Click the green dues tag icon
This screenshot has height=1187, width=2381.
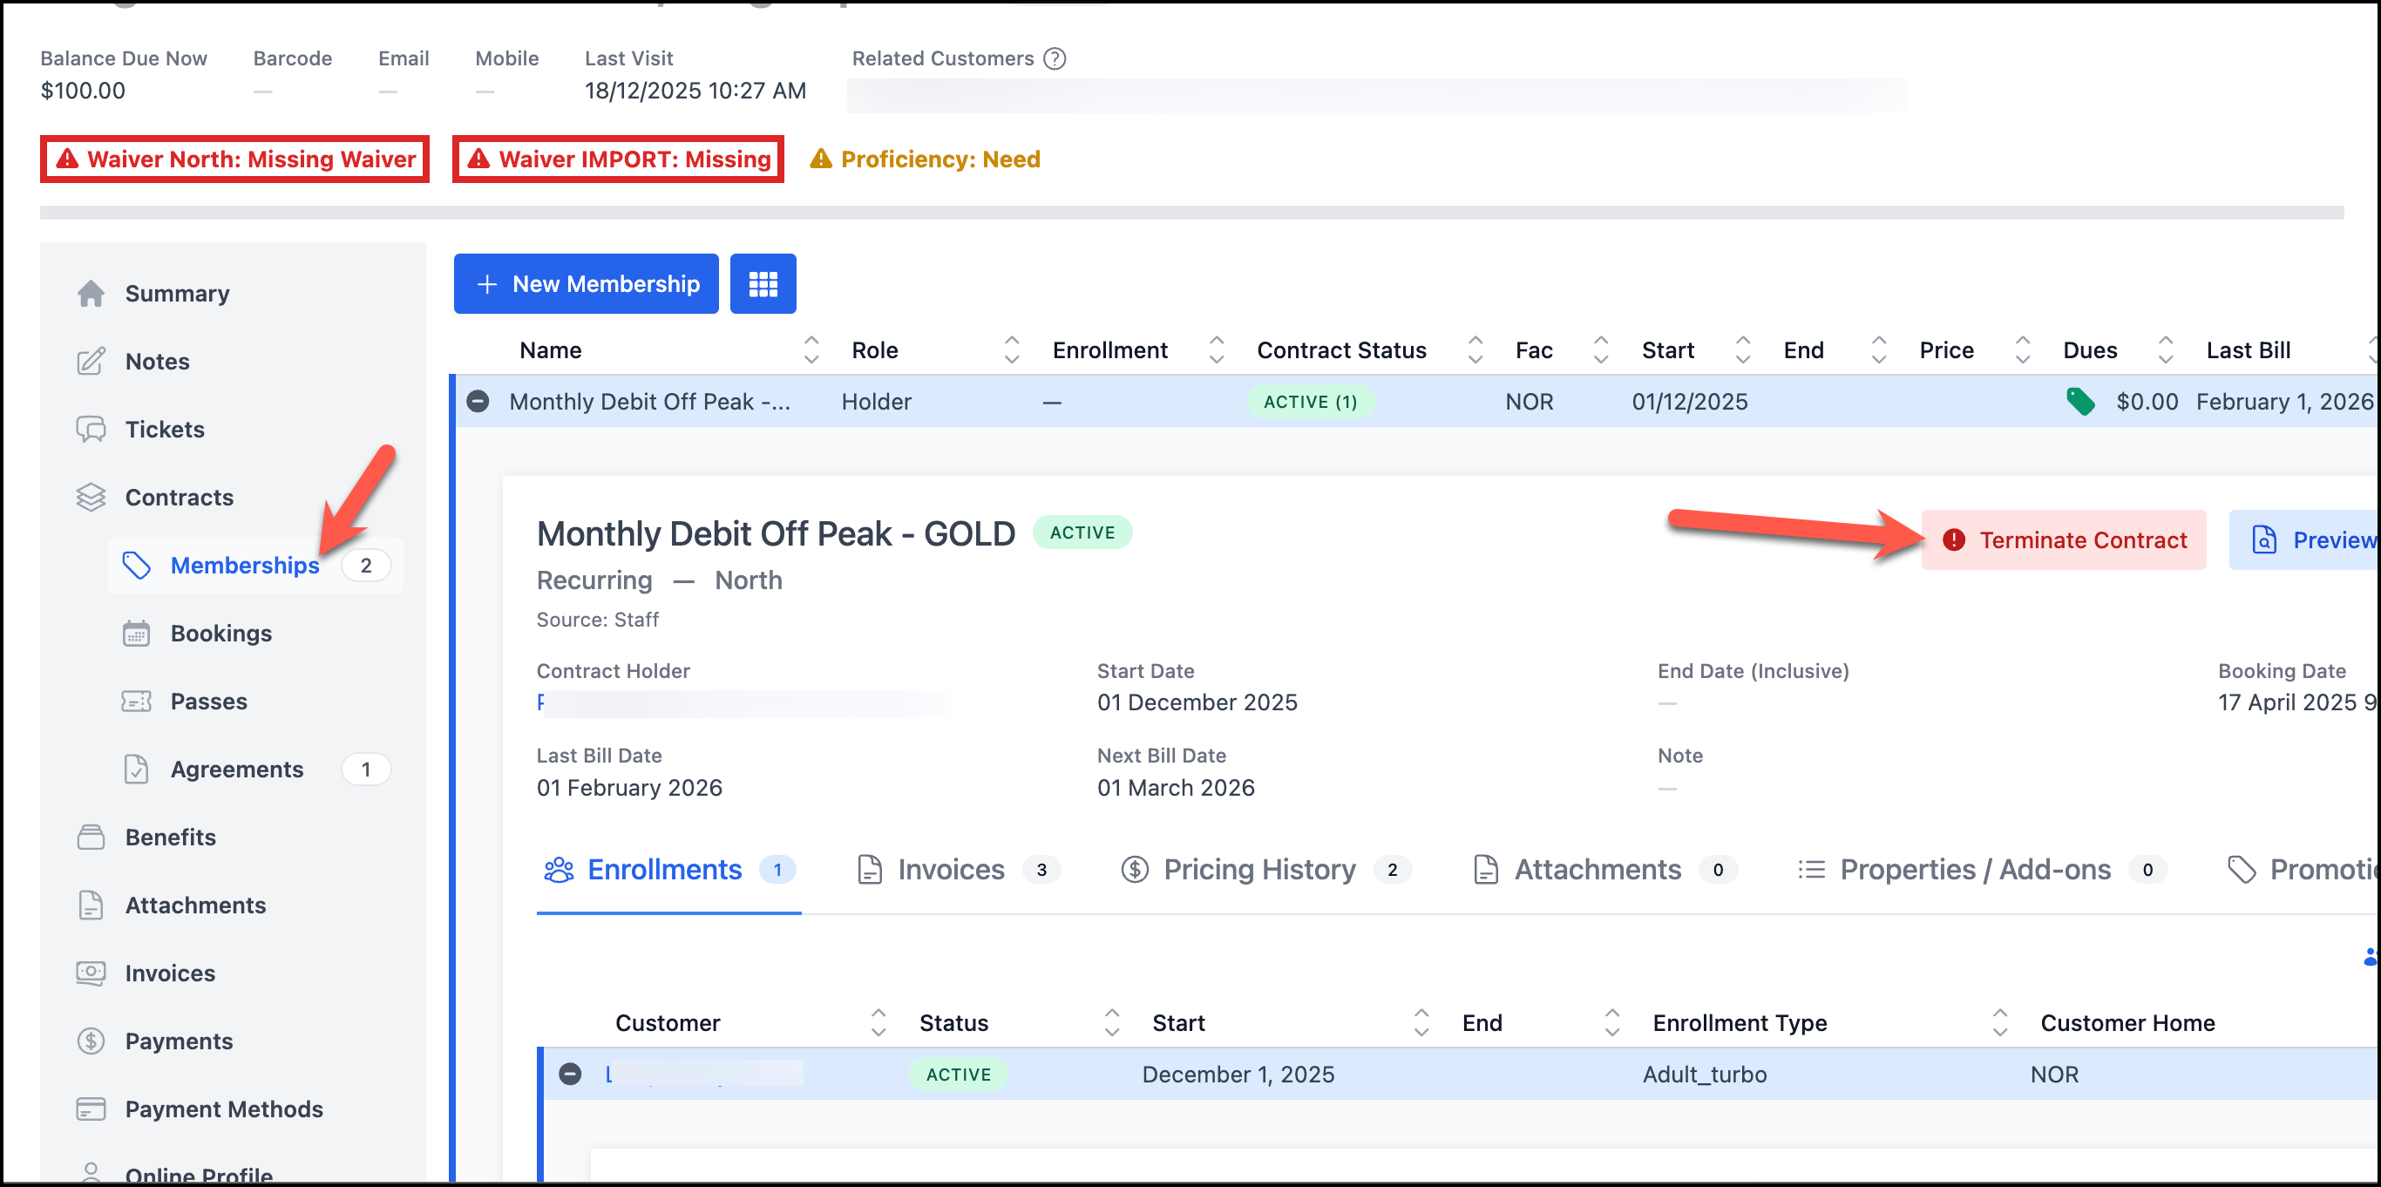click(x=2079, y=401)
